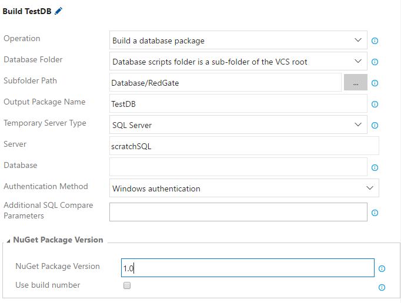Click into the Server text field
This screenshot has height=303, width=401.
(244, 146)
